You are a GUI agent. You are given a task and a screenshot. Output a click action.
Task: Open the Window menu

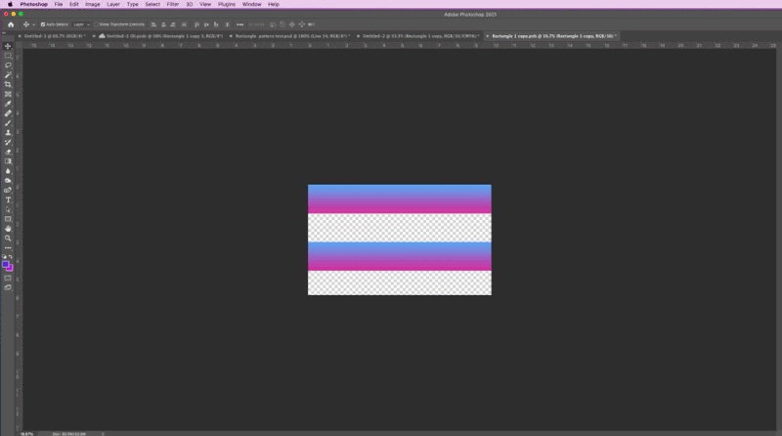point(252,4)
